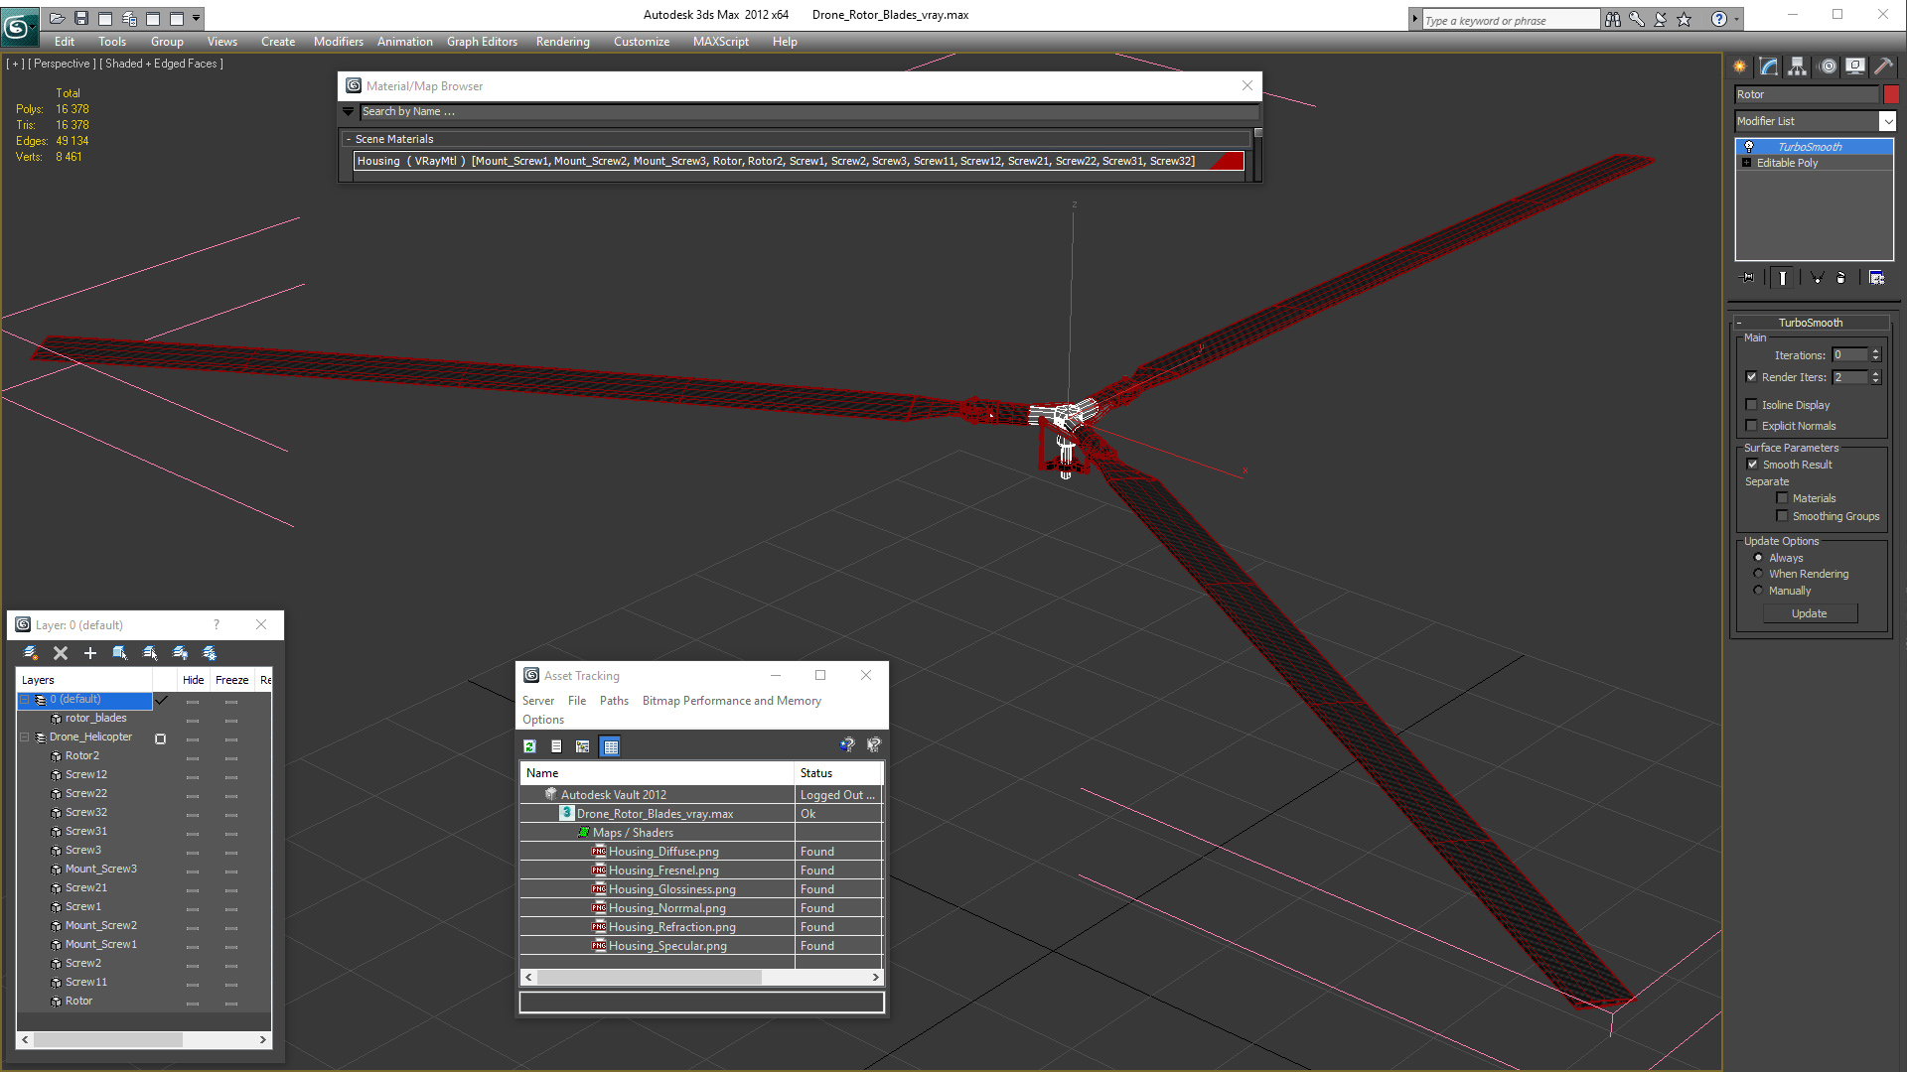Open the Utilities hammer panel tab
This screenshot has width=1907, height=1072.
(x=1883, y=67)
